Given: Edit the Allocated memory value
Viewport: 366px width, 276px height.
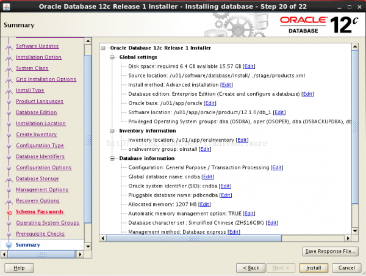Looking at the screenshot, I should [204, 205].
